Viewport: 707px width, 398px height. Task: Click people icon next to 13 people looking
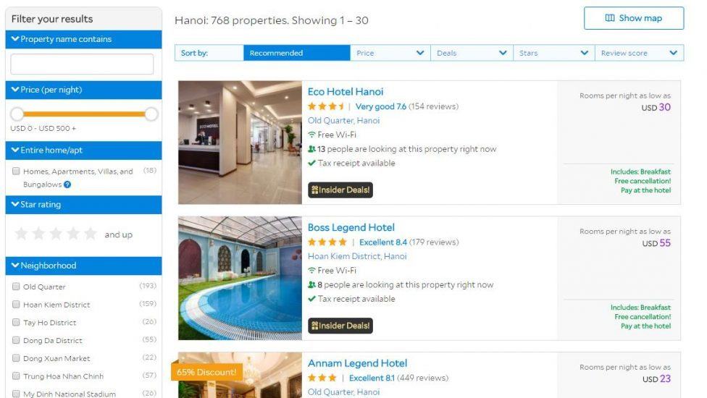tap(311, 149)
